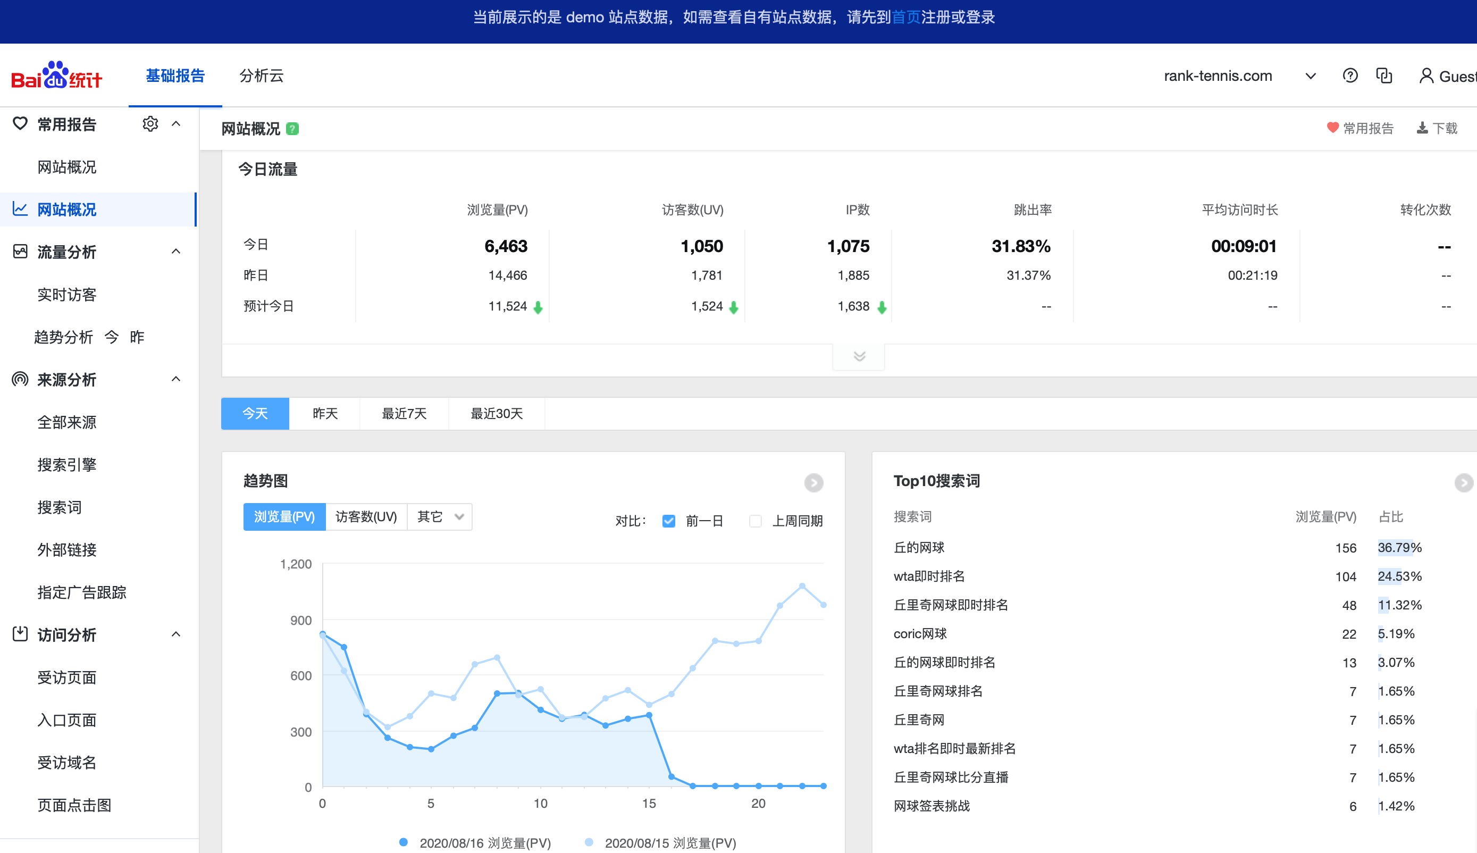The image size is (1477, 853).
Task: Click the help icon next to 网站概况 title
Action: 293,128
